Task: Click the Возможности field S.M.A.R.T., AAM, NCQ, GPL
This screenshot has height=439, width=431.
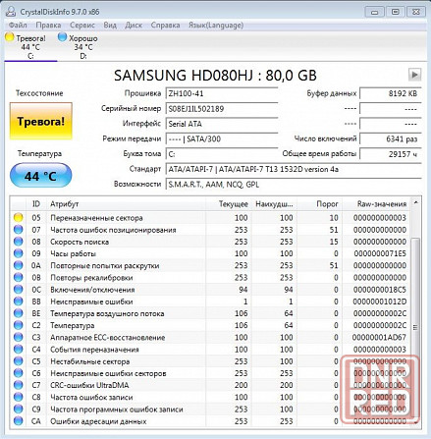Action: coord(294,185)
